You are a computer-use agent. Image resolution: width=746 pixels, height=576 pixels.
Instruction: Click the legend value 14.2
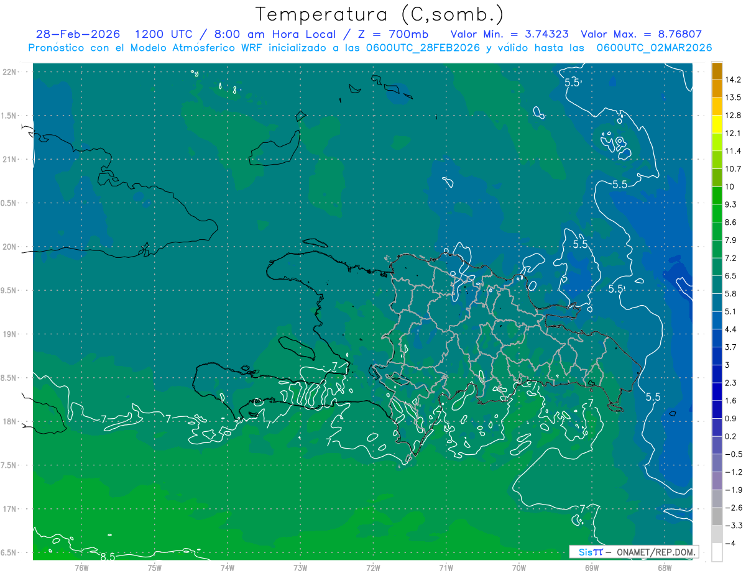tap(734, 80)
